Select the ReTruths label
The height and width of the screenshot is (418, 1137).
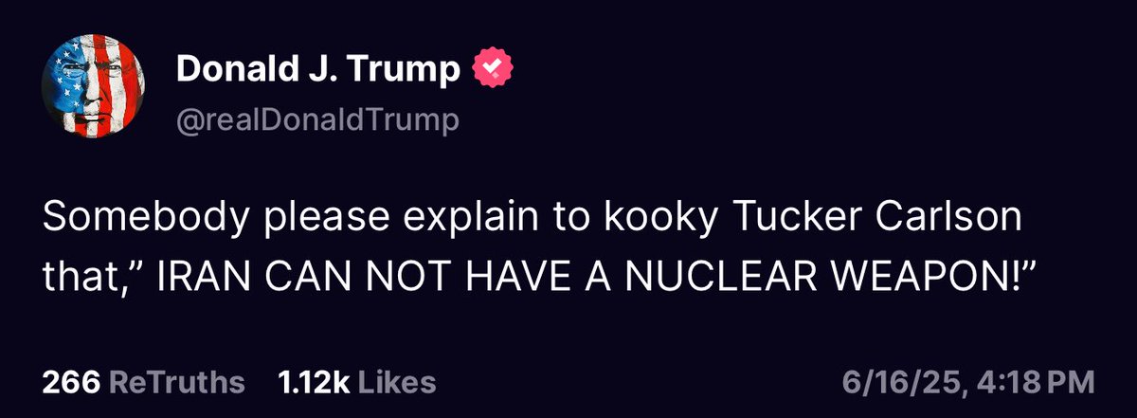point(175,382)
